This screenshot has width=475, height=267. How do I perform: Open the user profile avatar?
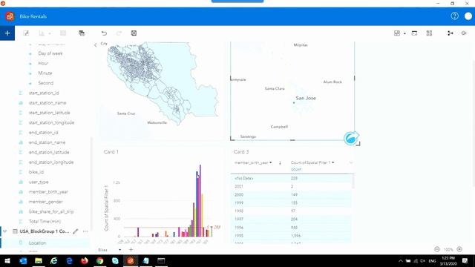468,16
